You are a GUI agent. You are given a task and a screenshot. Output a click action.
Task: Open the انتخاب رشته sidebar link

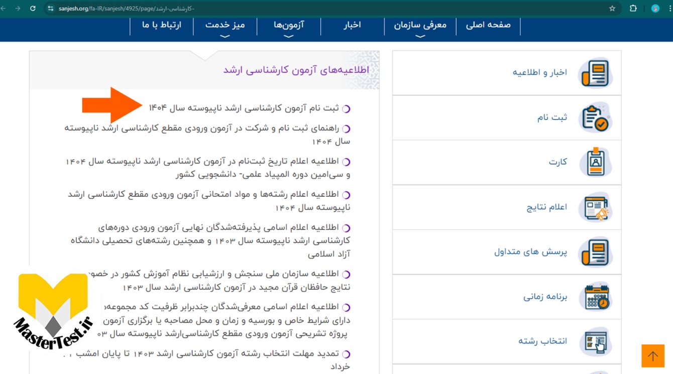[542, 341]
